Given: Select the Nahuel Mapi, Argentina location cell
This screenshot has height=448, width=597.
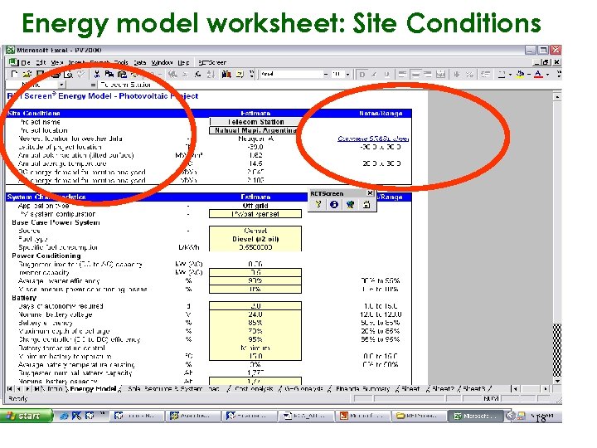Looking at the screenshot, I should (x=255, y=130).
